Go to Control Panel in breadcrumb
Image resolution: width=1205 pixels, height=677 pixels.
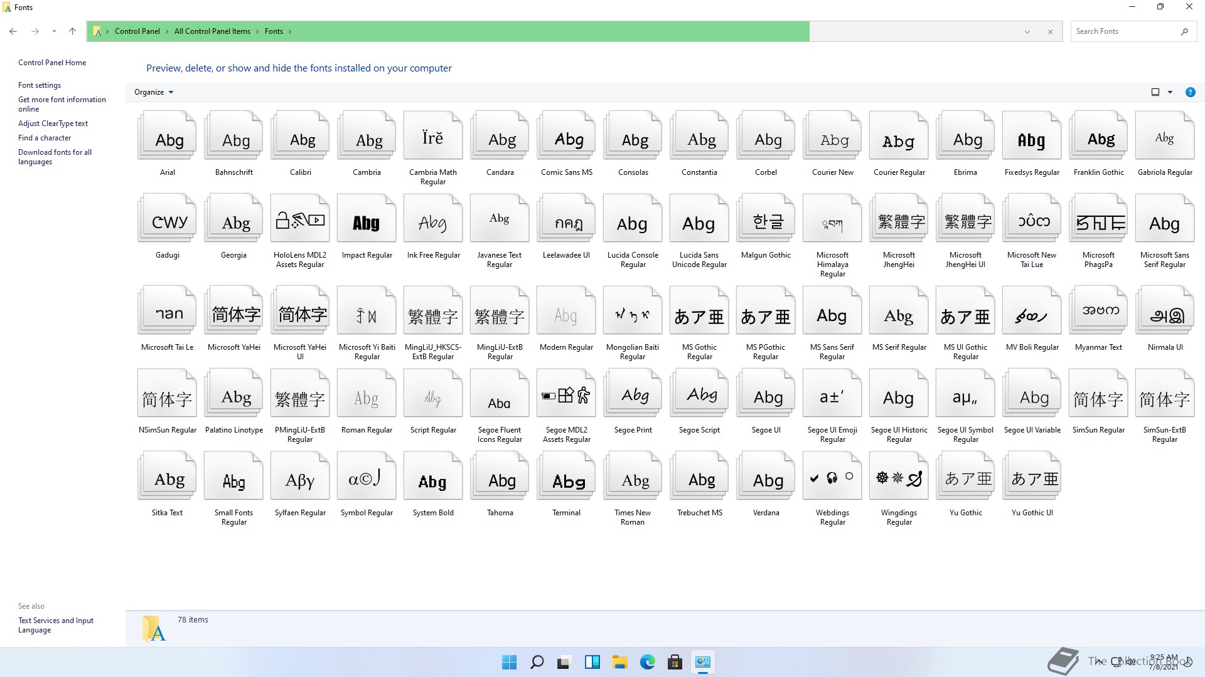point(137,31)
